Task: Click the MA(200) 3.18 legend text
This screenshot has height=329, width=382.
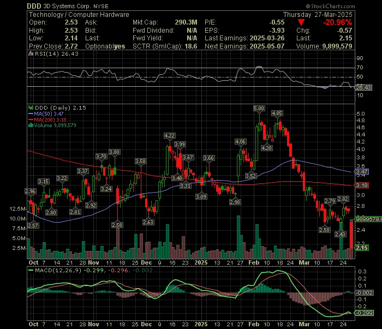Action: [50, 120]
